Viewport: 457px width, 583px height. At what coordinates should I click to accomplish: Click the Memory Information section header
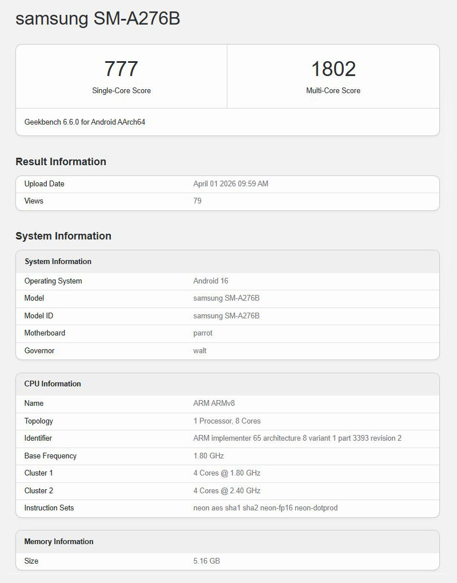[58, 541]
